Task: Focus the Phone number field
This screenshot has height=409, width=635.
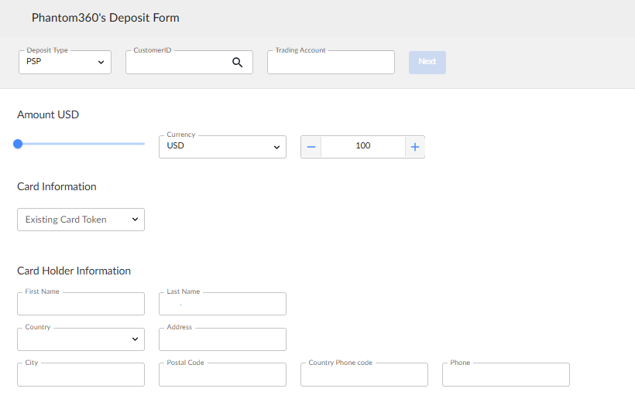Action: point(506,375)
